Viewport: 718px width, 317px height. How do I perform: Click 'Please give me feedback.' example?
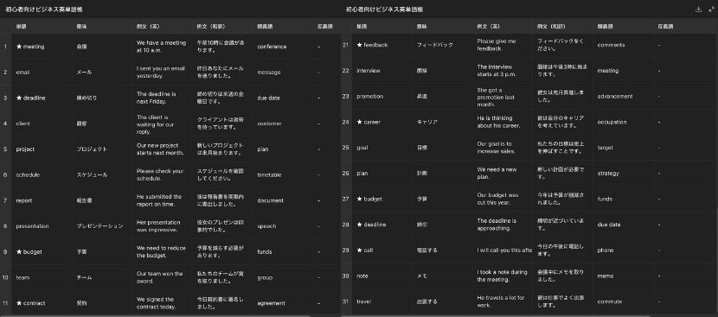497,45
